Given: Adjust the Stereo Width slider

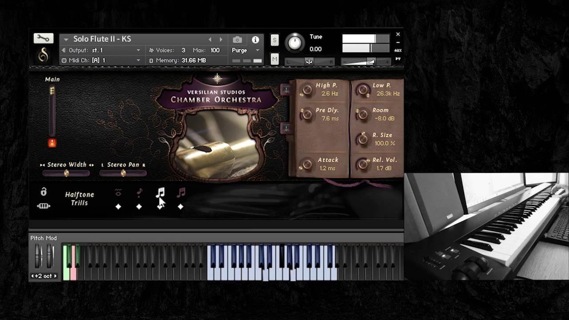Looking at the screenshot, I should [66, 173].
